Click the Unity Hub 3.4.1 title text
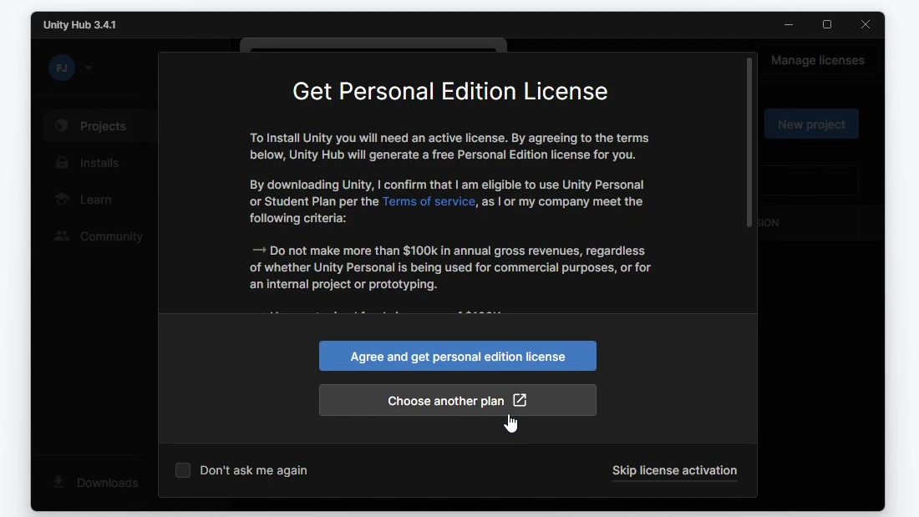Screen dimensions: 919x517 click(79, 25)
